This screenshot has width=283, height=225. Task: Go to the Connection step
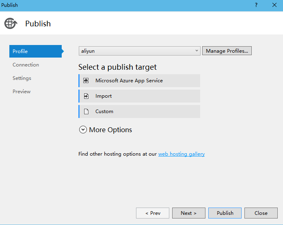(26, 65)
